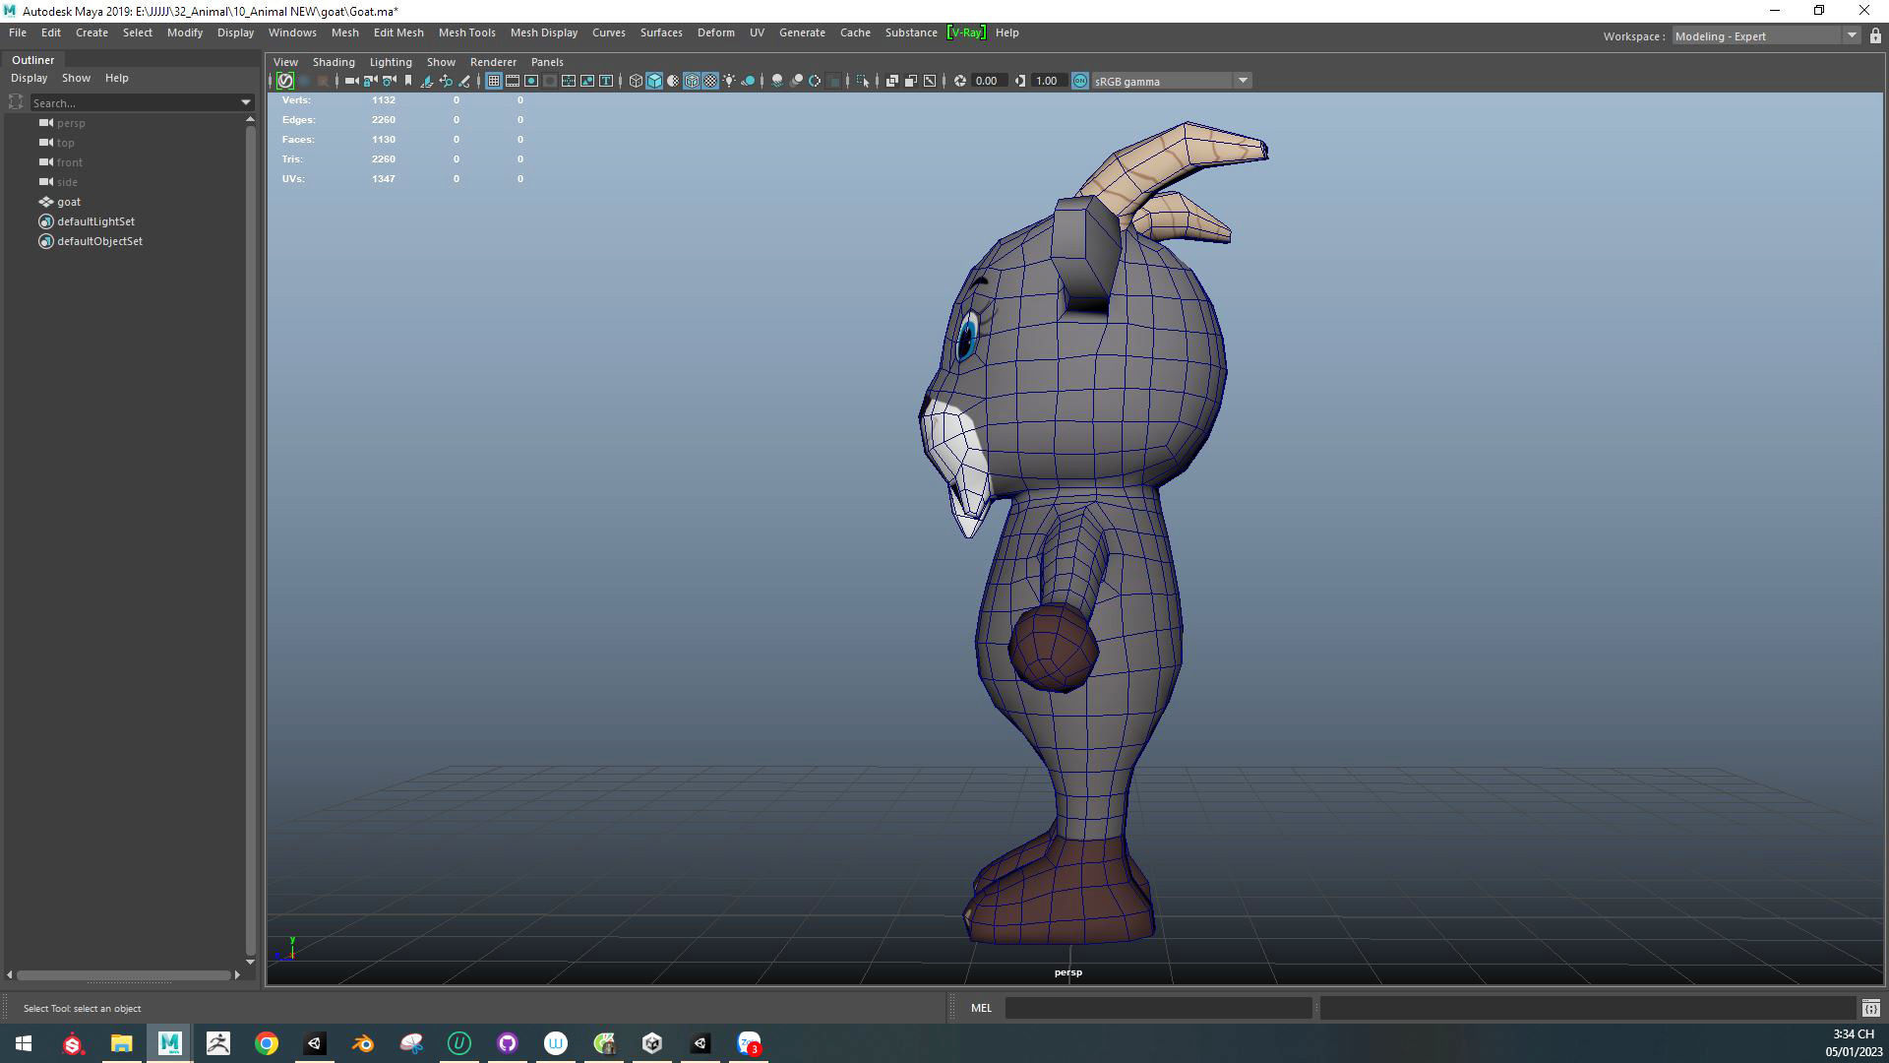Image resolution: width=1889 pixels, height=1063 pixels.
Task: Open the V-Ray menu
Action: pos(965,32)
